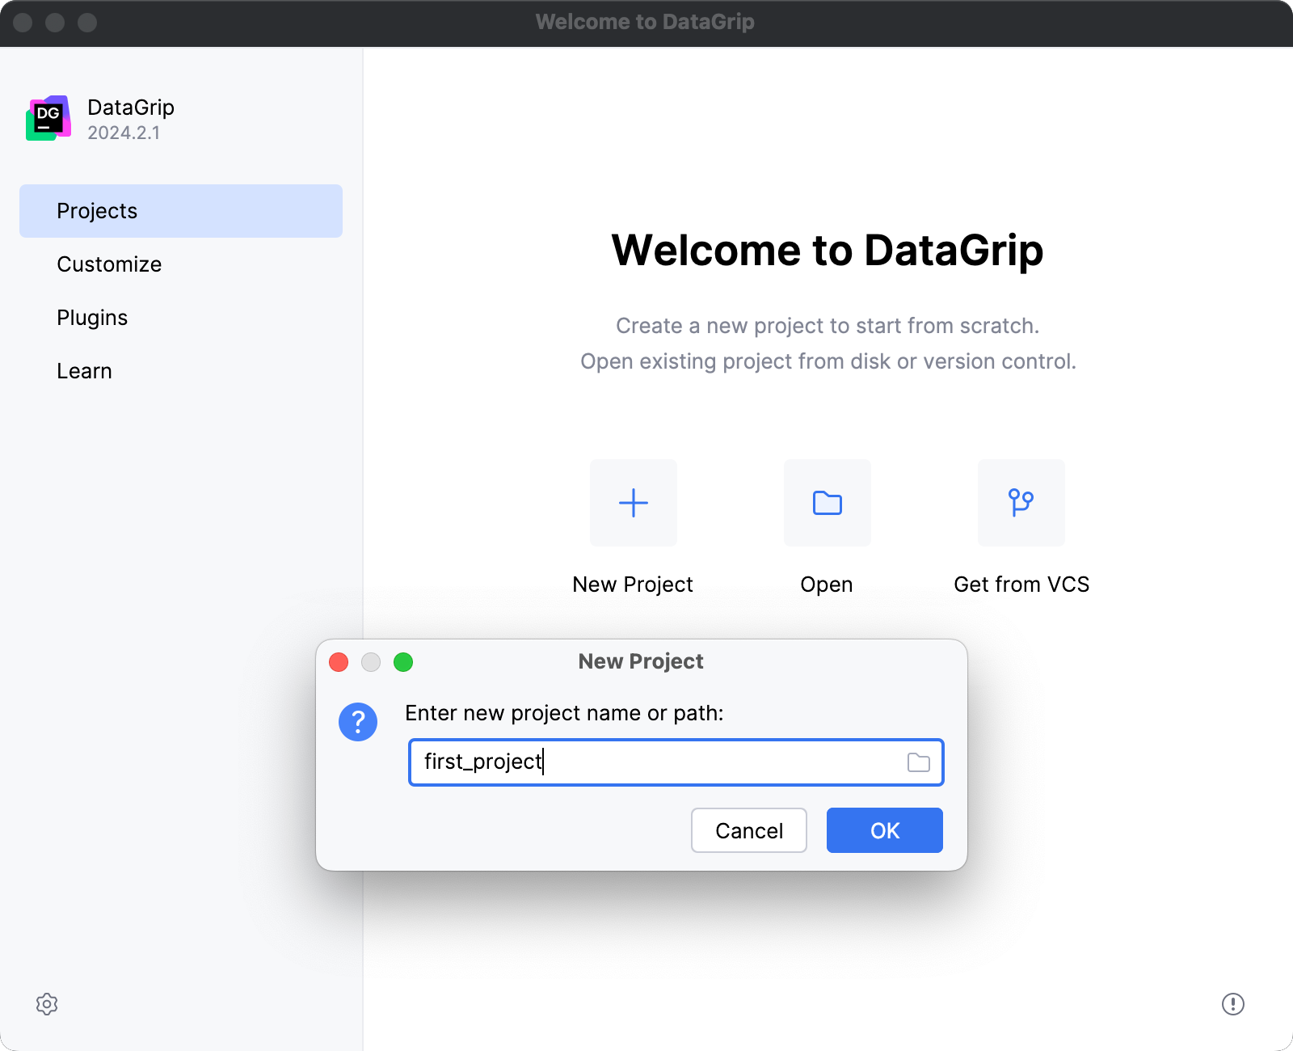The image size is (1293, 1051).
Task: Select the Get from VCS icon
Action: [x=1021, y=503]
